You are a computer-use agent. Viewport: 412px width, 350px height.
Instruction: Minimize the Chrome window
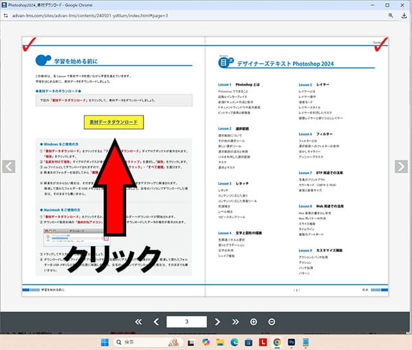tap(373, 5)
